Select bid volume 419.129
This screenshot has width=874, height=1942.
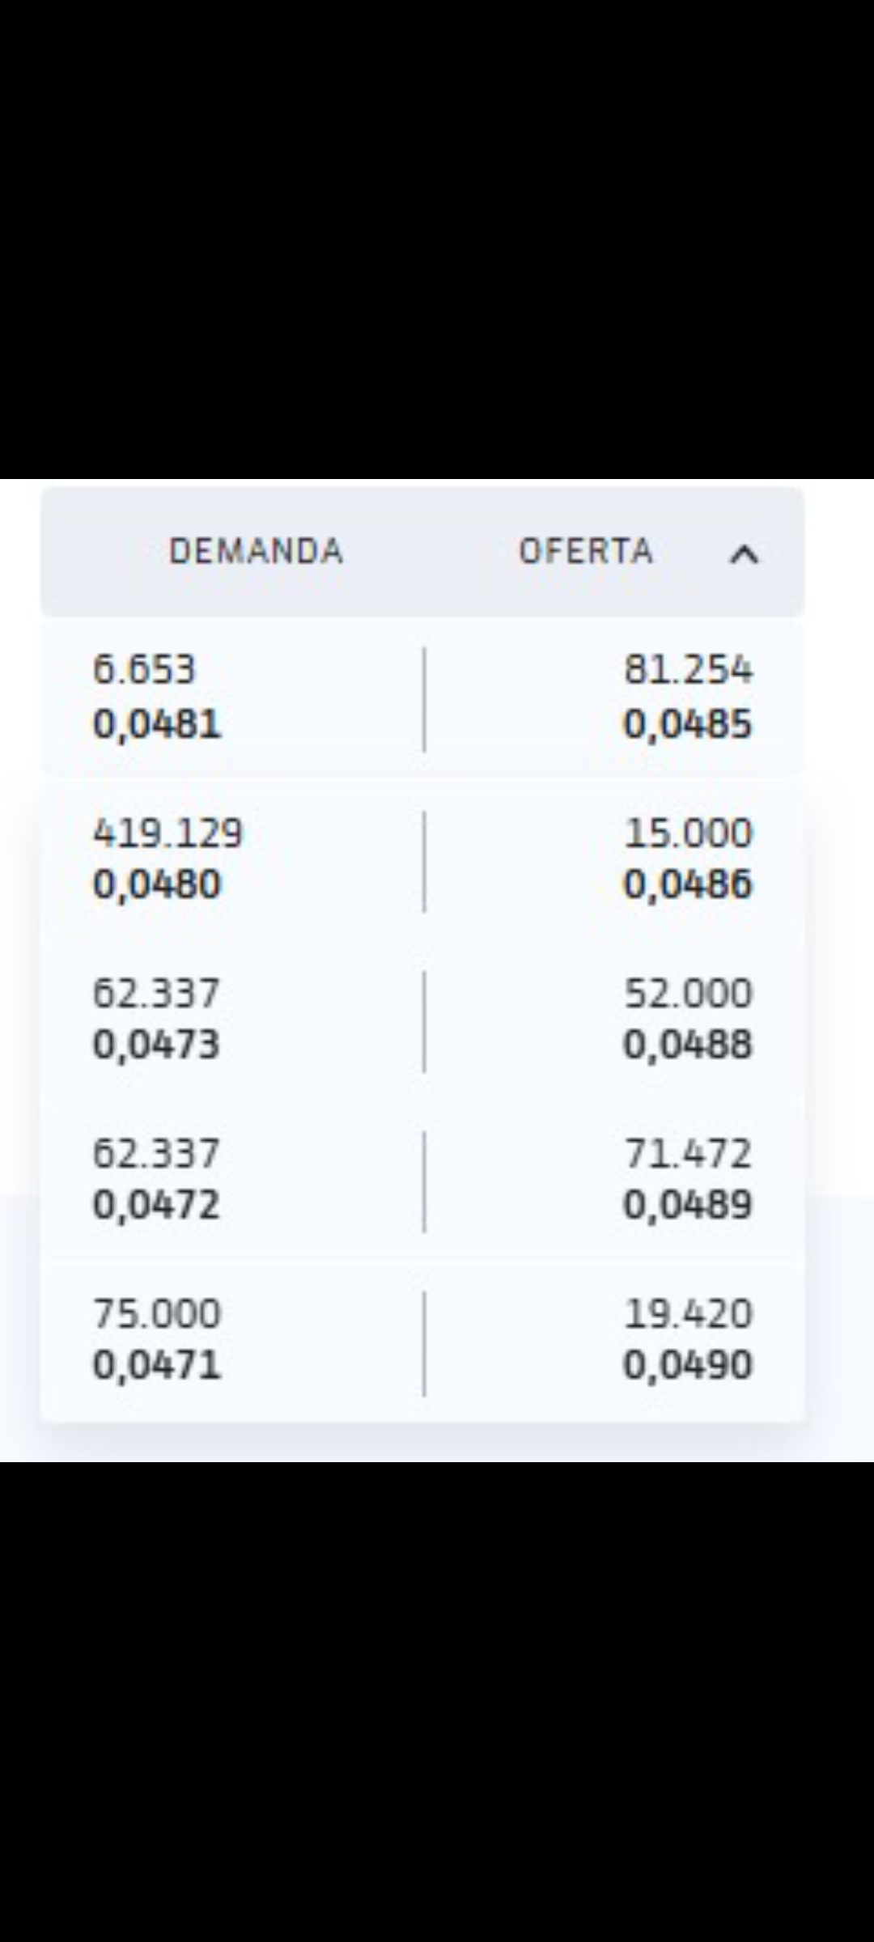point(168,833)
